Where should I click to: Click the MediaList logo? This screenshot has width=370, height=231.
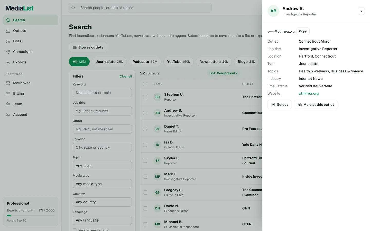click(20, 8)
